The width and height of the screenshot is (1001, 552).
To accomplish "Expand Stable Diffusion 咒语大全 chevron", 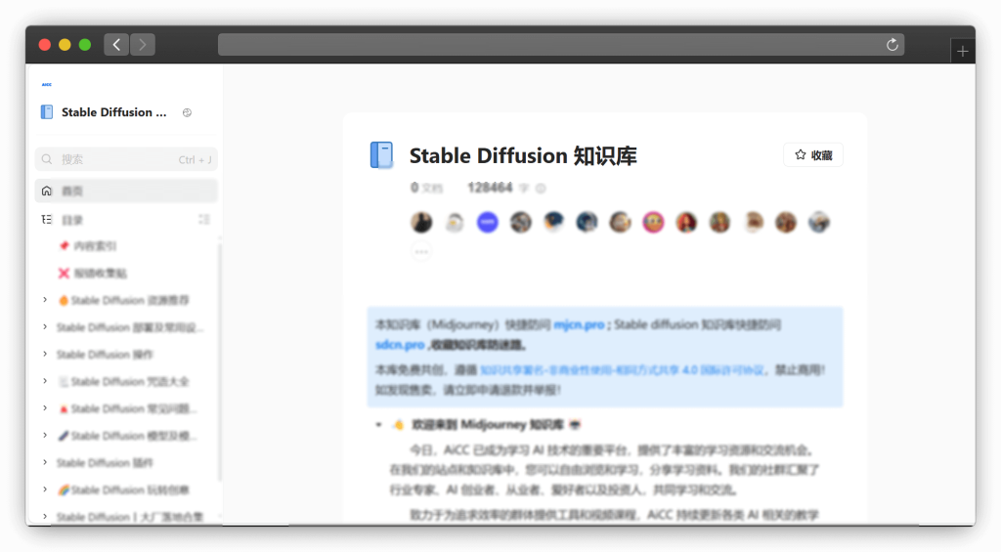I will pos(45,382).
